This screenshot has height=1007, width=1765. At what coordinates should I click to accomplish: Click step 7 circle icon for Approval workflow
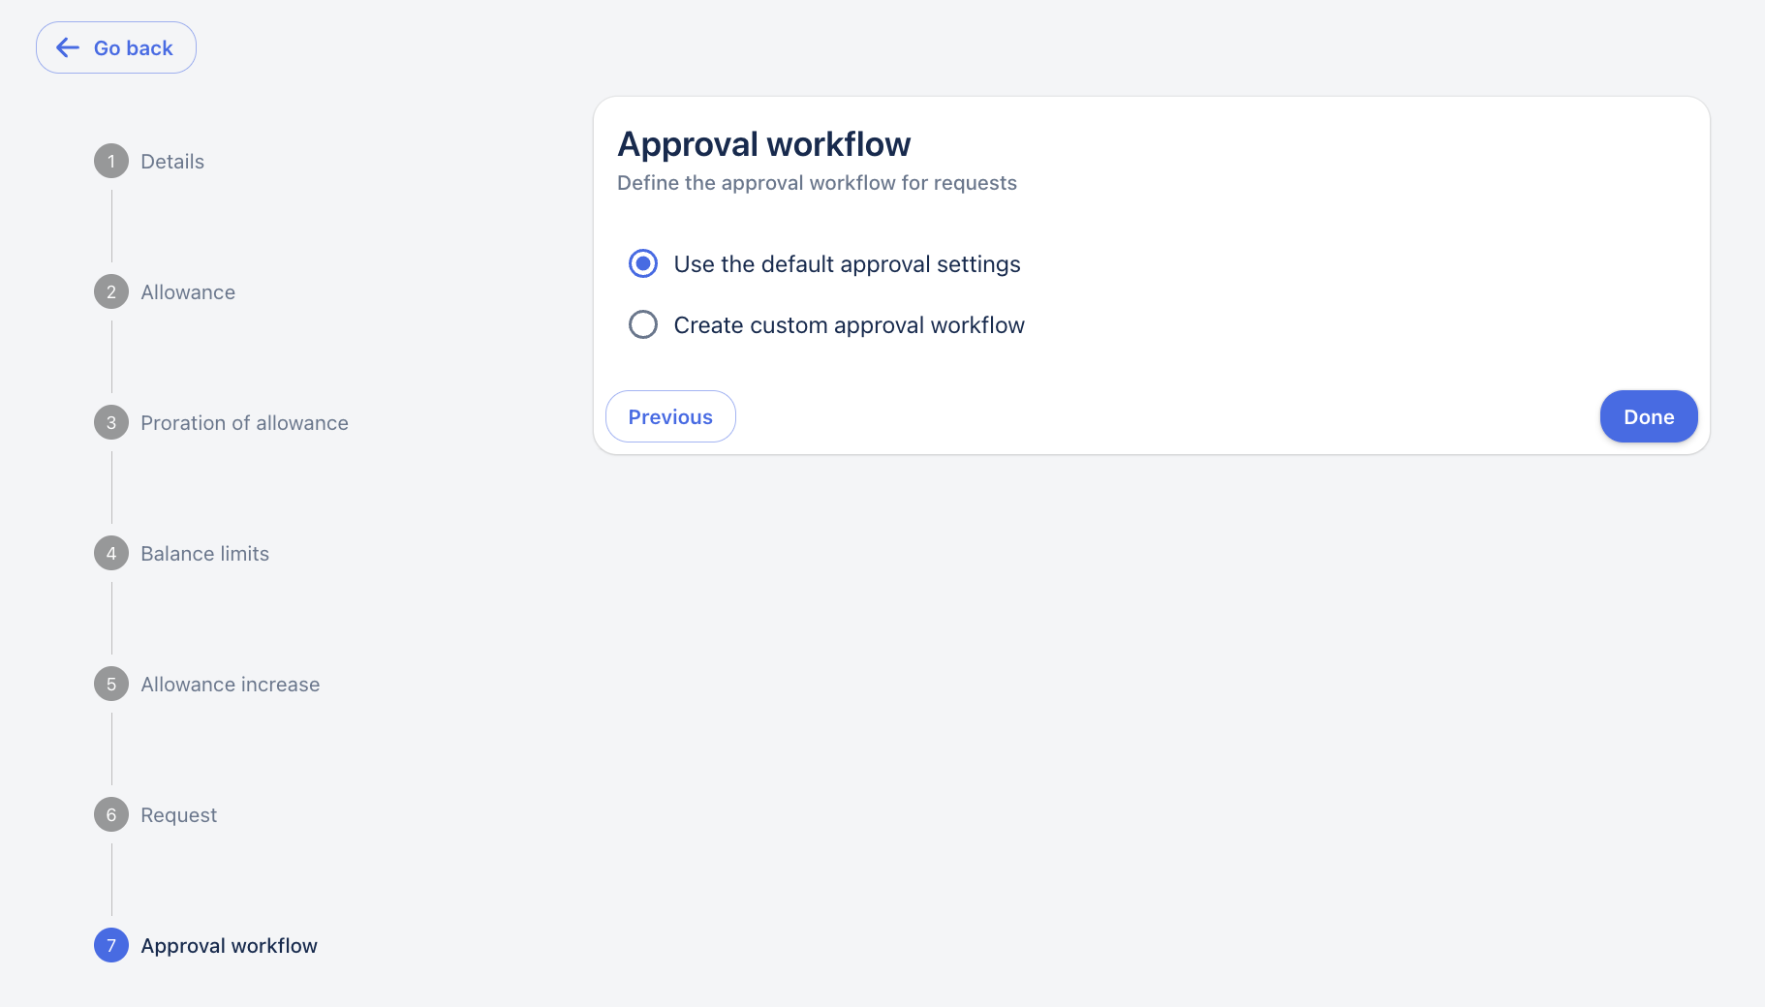coord(111,945)
